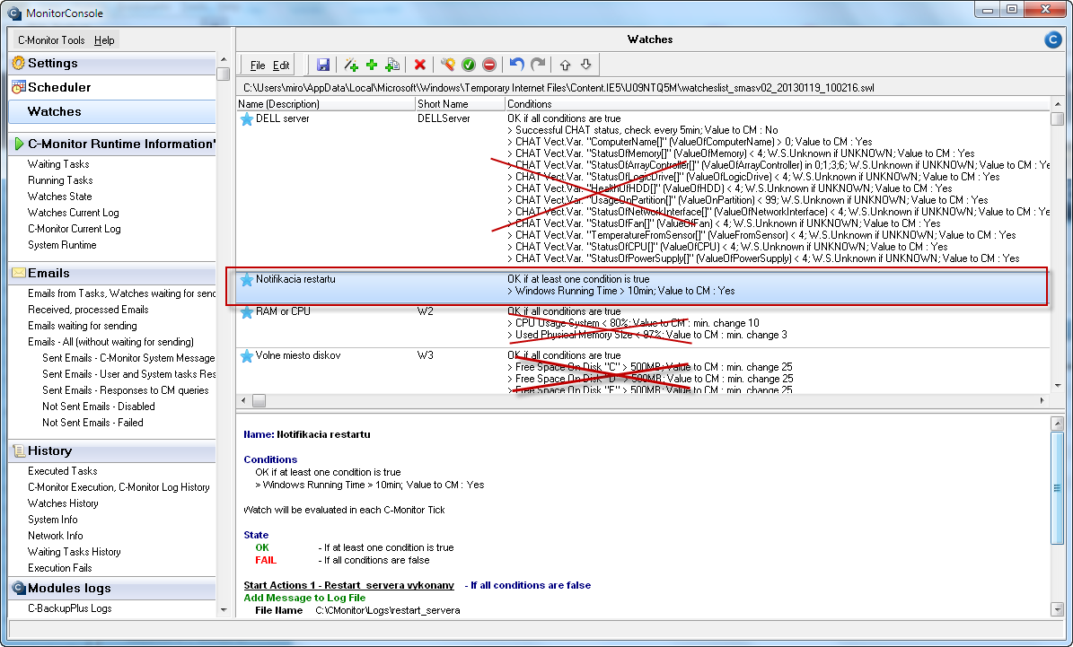This screenshot has height=647, width=1073.
Task: Open Network Info
Action: (x=56, y=536)
